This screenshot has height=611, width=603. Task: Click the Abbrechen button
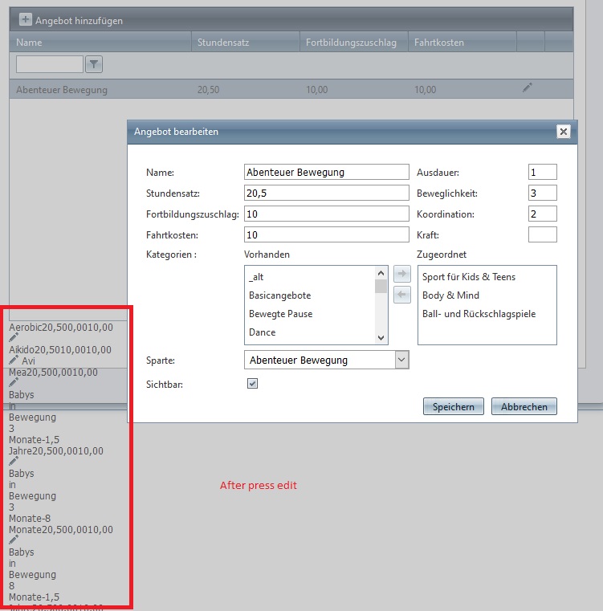pos(524,406)
